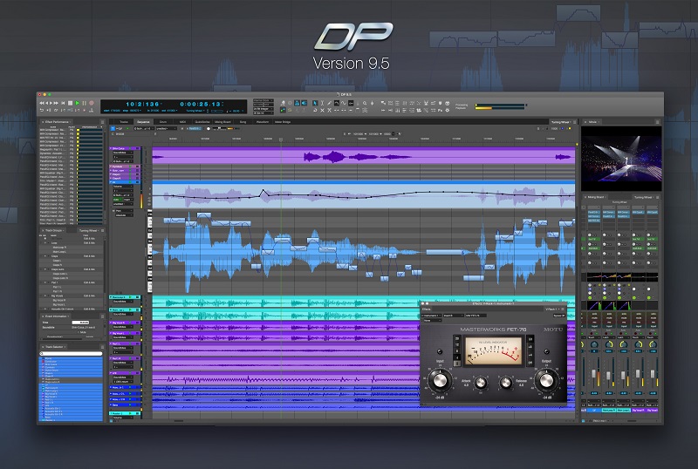Open the Instrument-1 dropdown in Effects window
The height and width of the screenshot is (469, 698).
[x=430, y=315]
